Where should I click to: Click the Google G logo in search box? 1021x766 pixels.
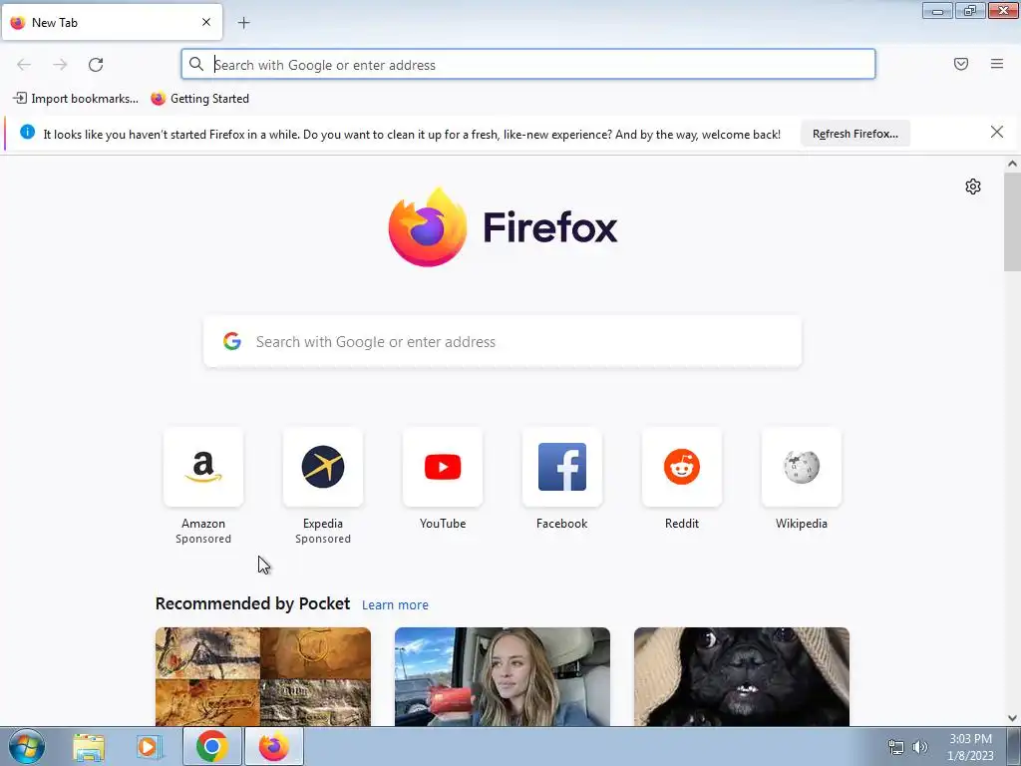[x=232, y=341]
